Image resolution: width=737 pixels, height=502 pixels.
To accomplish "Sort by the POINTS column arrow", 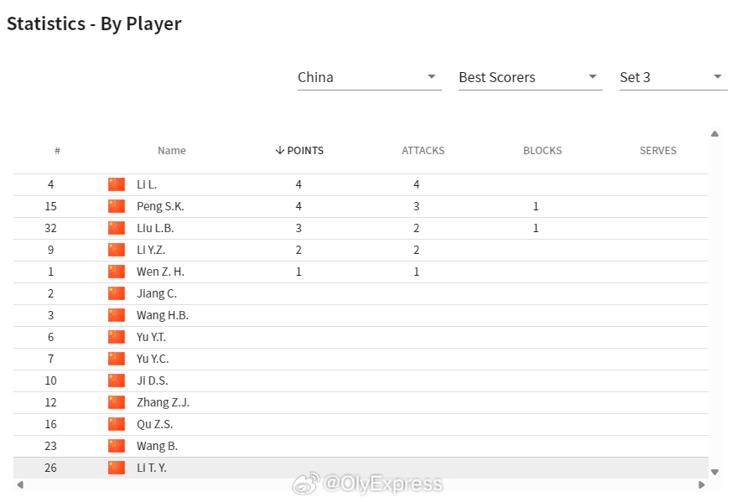I will 280,150.
